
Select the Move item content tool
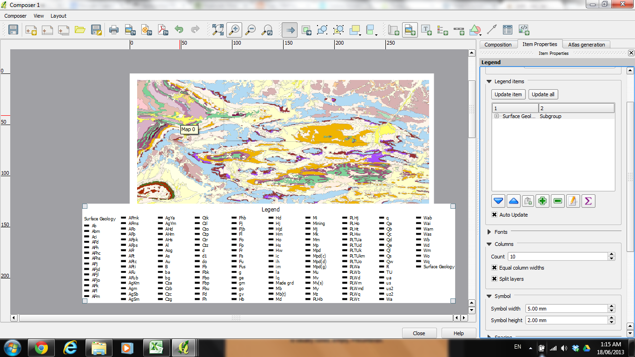pyautogui.click(x=306, y=30)
